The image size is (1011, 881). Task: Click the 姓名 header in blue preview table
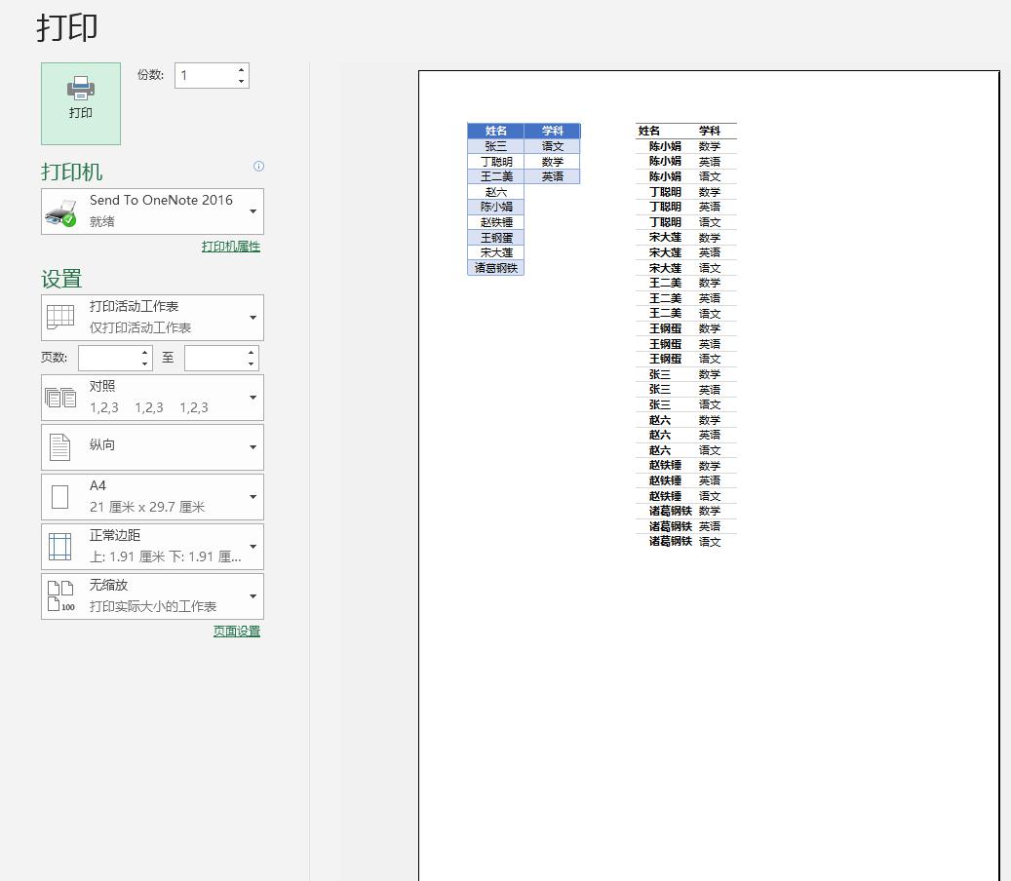click(x=496, y=131)
